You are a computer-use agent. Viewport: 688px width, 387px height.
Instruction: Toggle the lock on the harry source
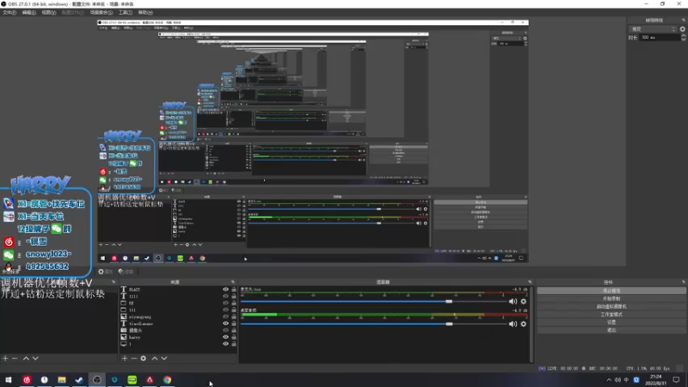(233, 337)
